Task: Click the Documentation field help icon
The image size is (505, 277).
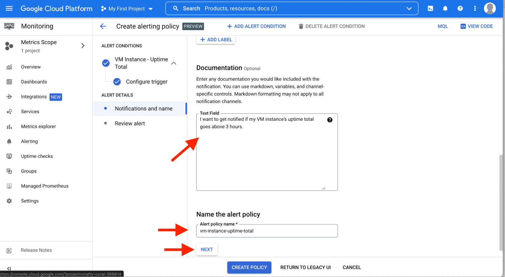Action: [330, 120]
